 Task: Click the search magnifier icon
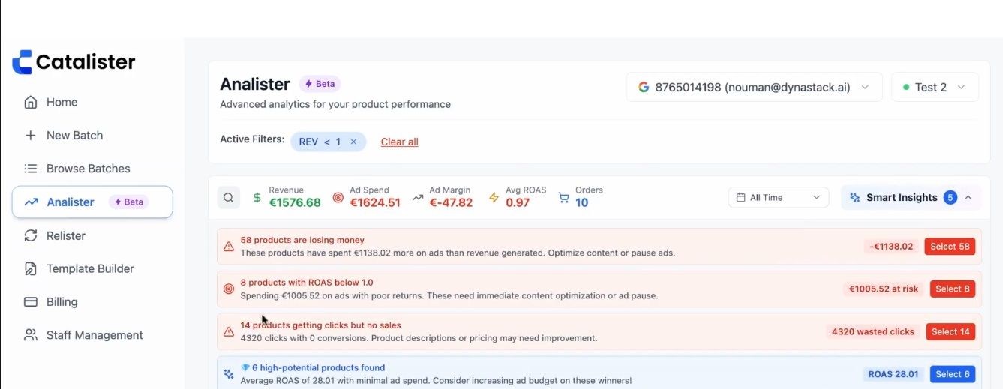point(229,198)
